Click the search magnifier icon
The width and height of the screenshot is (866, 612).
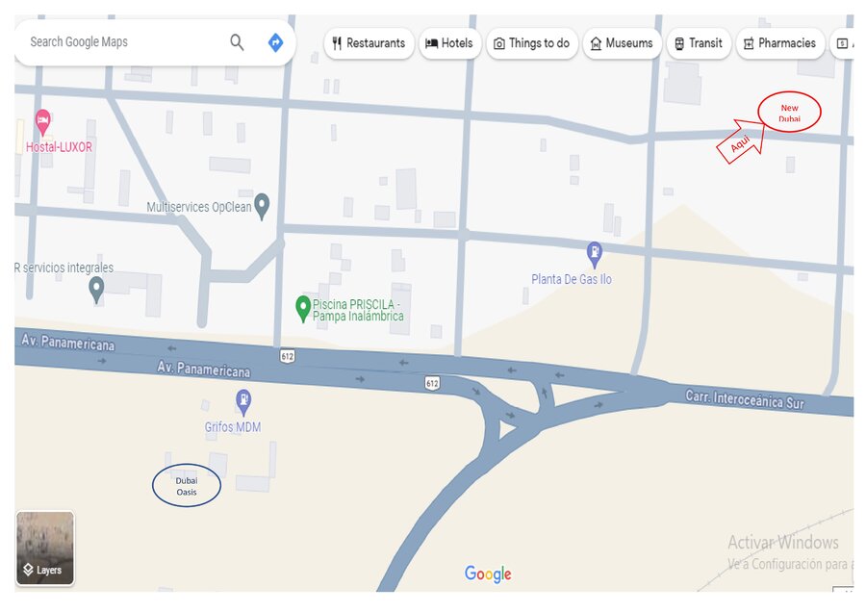click(237, 42)
